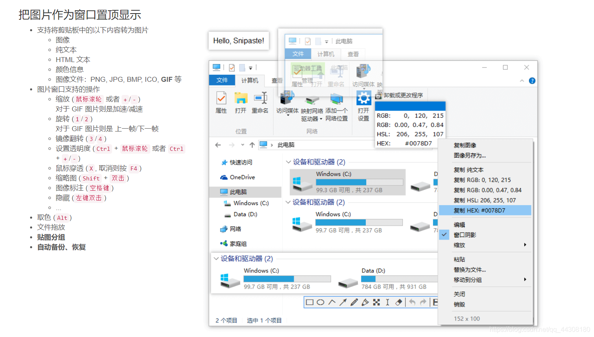Click the 此电脑 address bar field
Screen dimensions: 594x337
tap(316, 145)
